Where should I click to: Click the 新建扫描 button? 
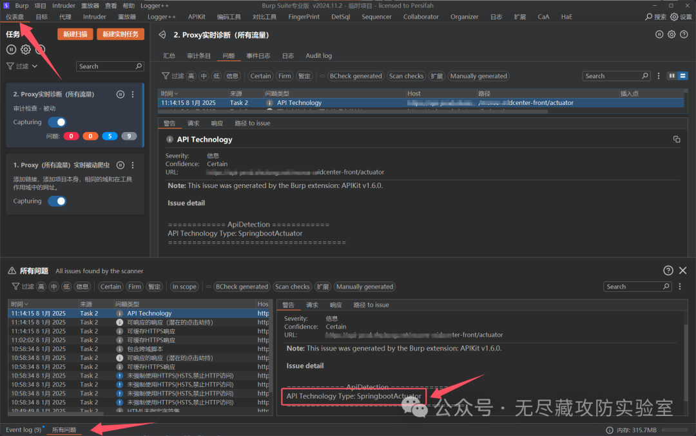[x=75, y=34]
